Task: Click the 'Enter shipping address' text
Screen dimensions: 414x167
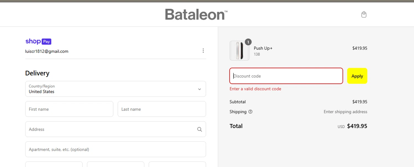Action: pos(345,112)
